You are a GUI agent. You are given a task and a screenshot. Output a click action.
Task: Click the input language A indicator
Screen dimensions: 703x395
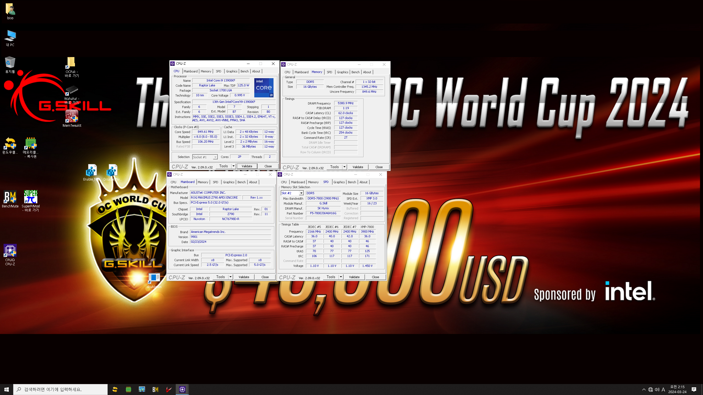[663, 390]
